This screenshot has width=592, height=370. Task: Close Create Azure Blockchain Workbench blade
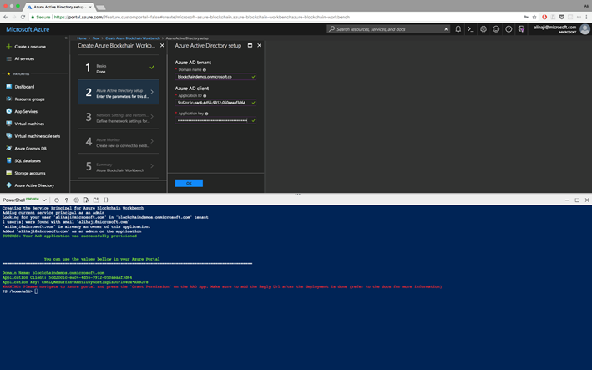162,45
